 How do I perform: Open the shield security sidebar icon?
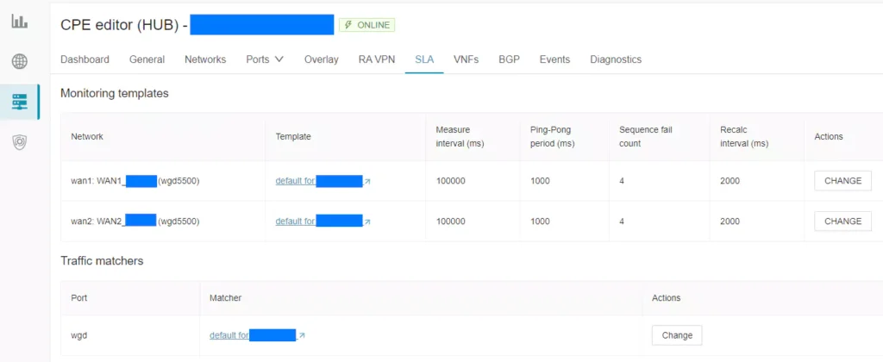(x=20, y=142)
